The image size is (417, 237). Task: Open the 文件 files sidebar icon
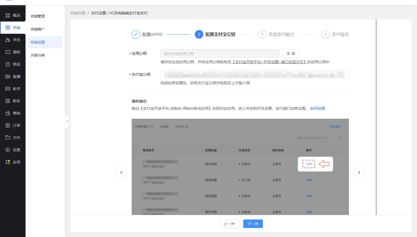click(x=8, y=138)
